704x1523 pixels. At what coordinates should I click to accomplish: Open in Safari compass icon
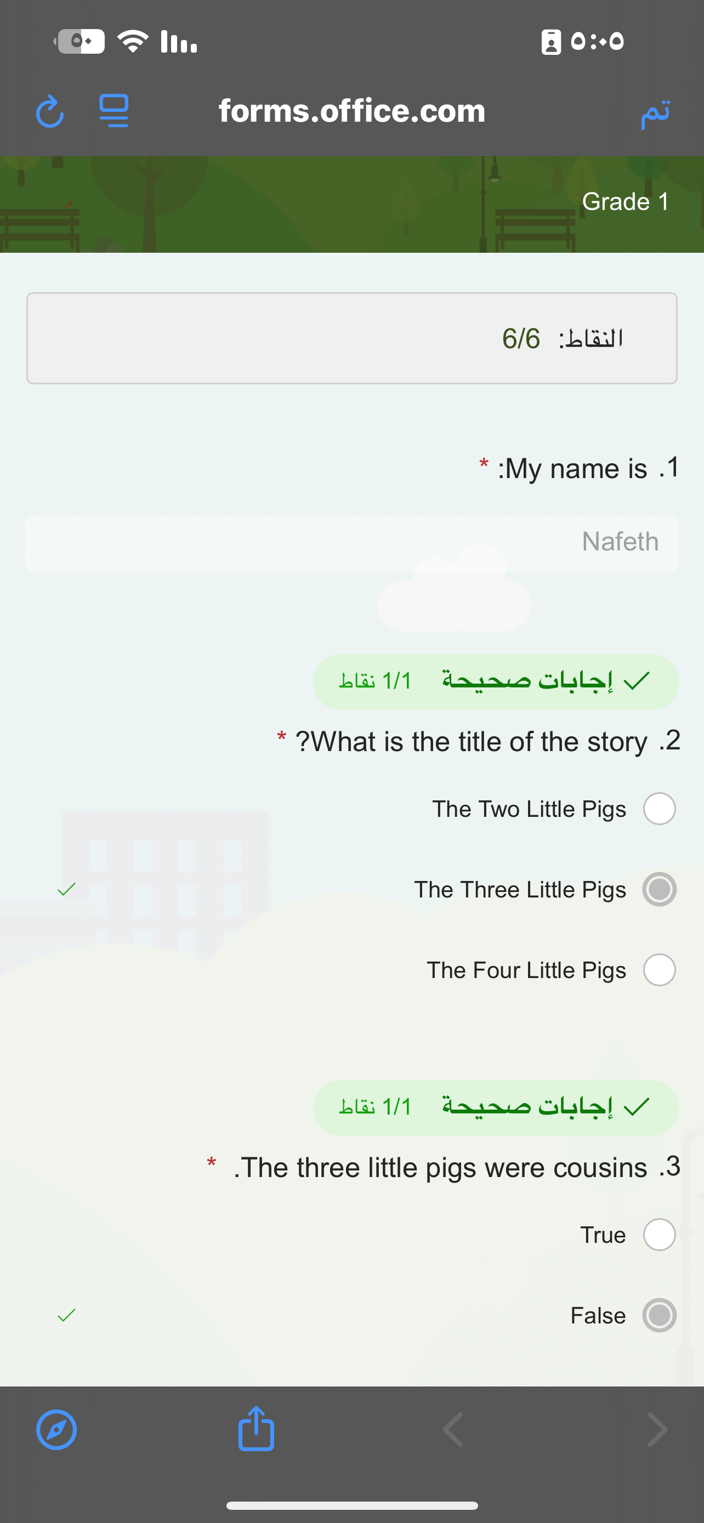(56, 1430)
